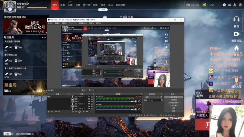The image size is (244, 137).
Task: Add a new scene with plus icon
Action: tap(49, 112)
